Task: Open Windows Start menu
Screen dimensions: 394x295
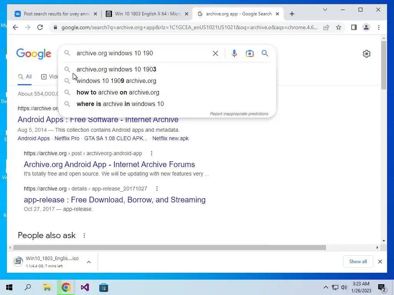Action: pos(9,287)
